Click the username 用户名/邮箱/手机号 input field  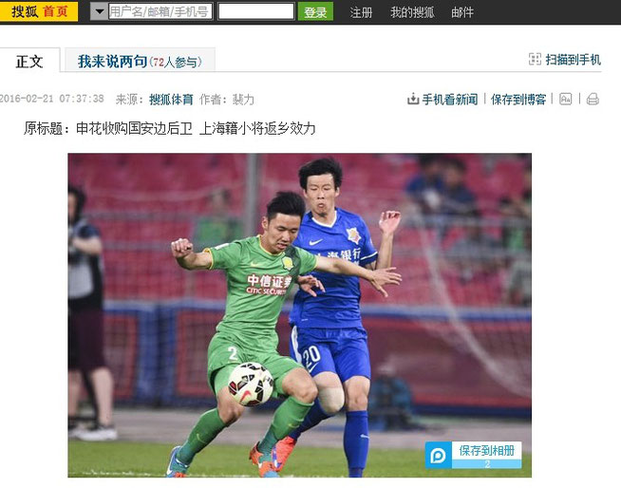click(x=160, y=11)
